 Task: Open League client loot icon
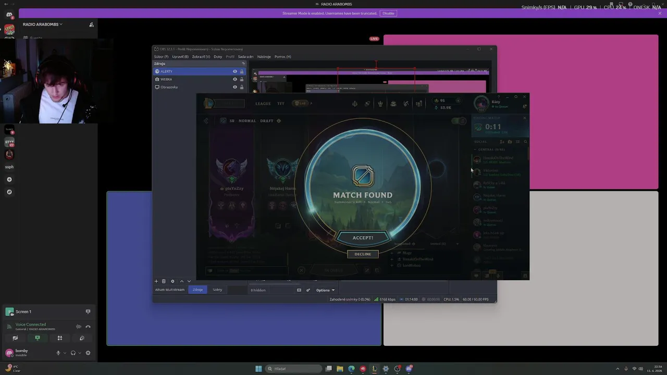click(406, 104)
